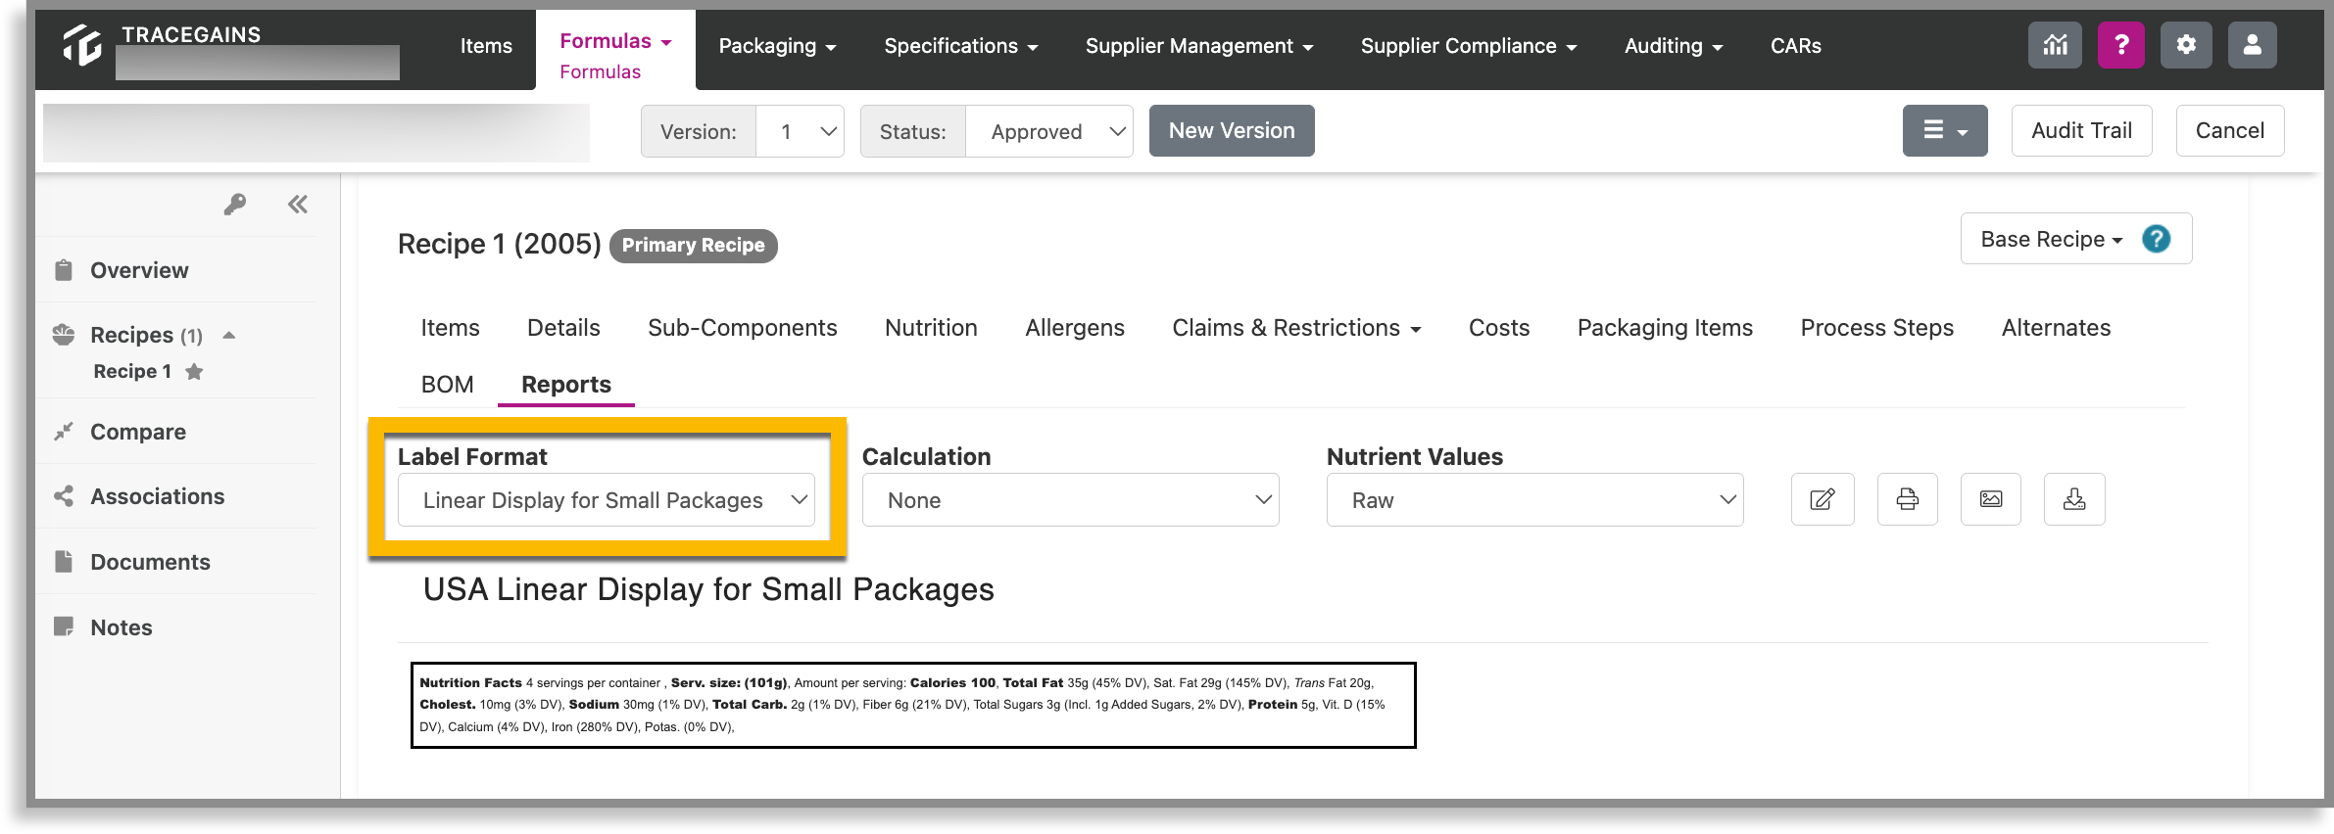This screenshot has width=2334, height=834.
Task: Open the user profile icon
Action: pos(2253,45)
